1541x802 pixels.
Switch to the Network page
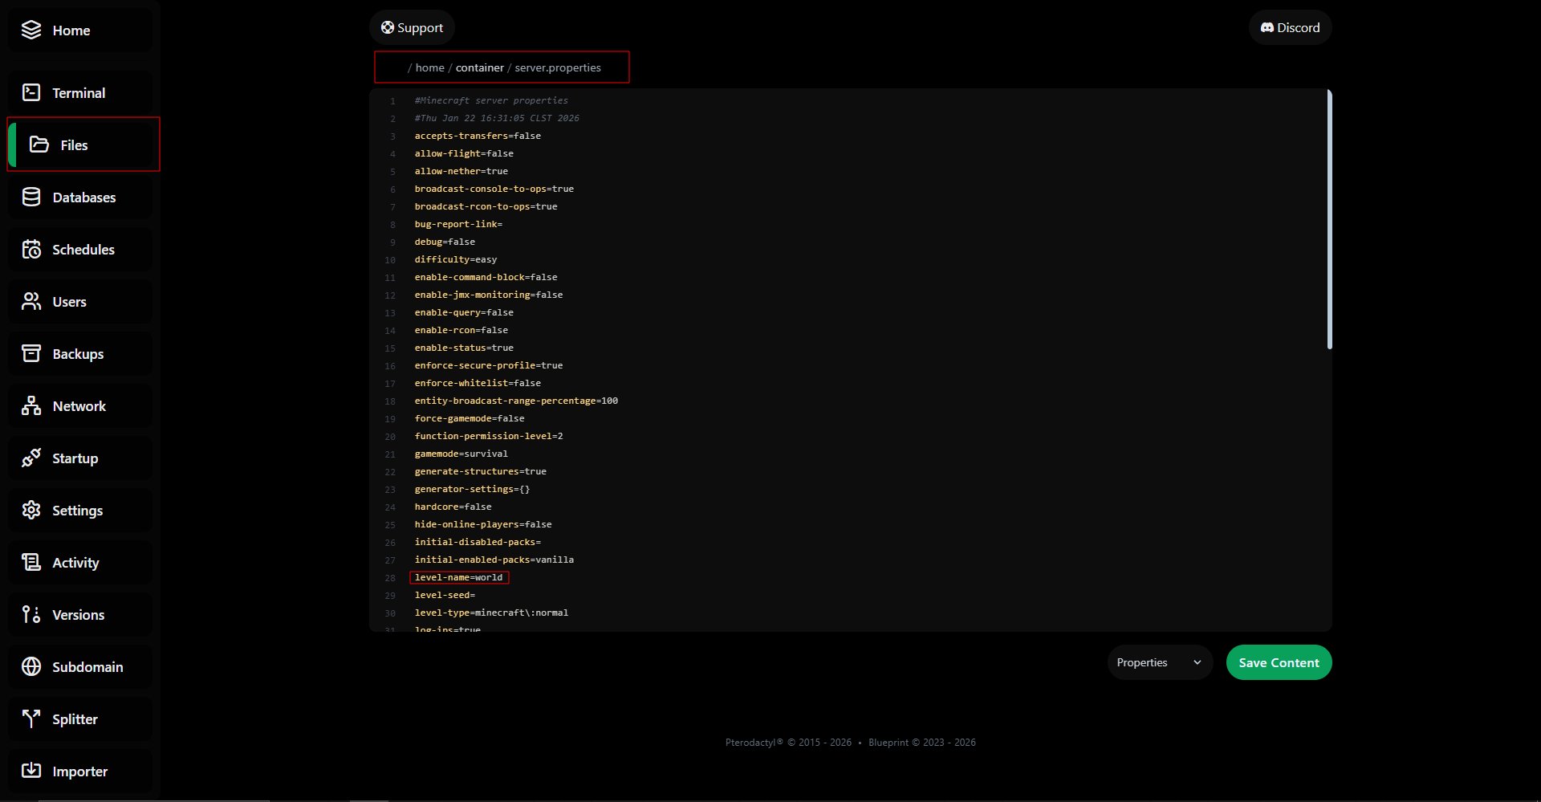pos(80,405)
